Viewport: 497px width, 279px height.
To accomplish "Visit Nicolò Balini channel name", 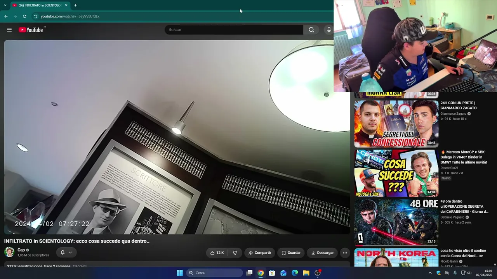I will click(449, 262).
